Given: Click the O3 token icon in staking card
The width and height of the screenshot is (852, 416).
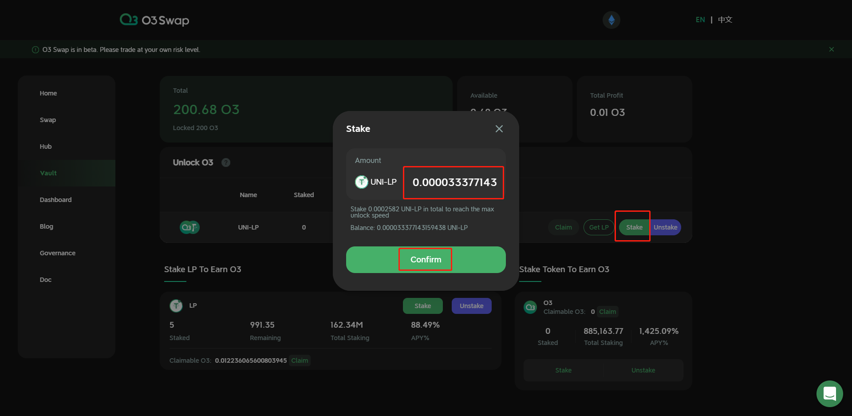Looking at the screenshot, I should point(530,307).
